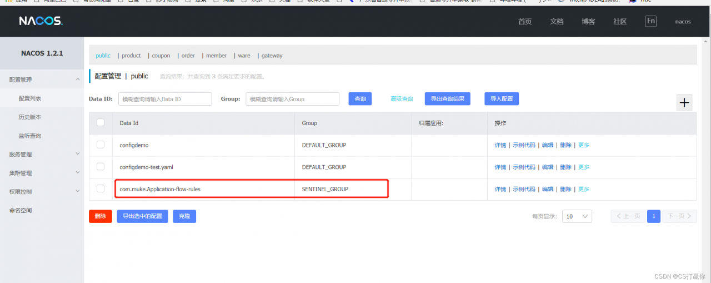Click the plus icon to add a configuration
The width and height of the screenshot is (711, 283).
point(684,102)
